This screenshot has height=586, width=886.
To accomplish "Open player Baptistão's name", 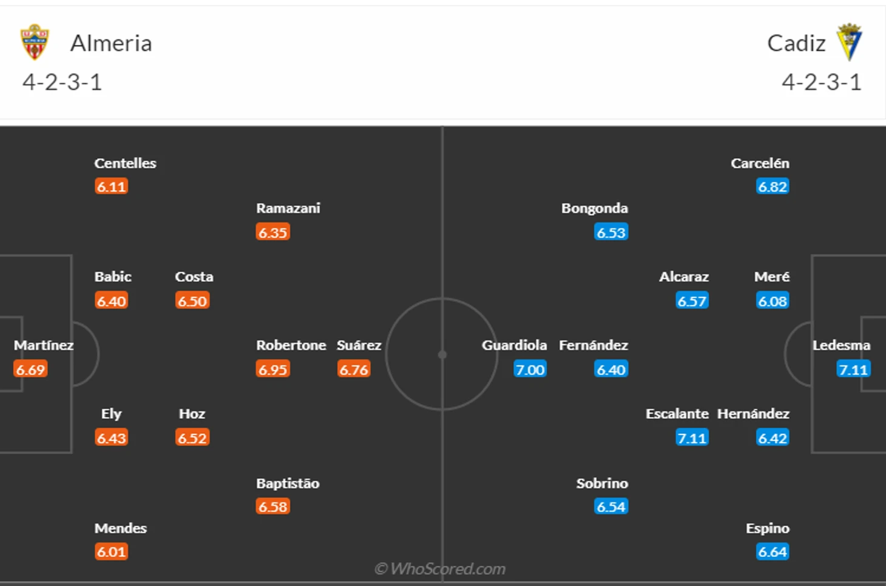I will coord(288,483).
